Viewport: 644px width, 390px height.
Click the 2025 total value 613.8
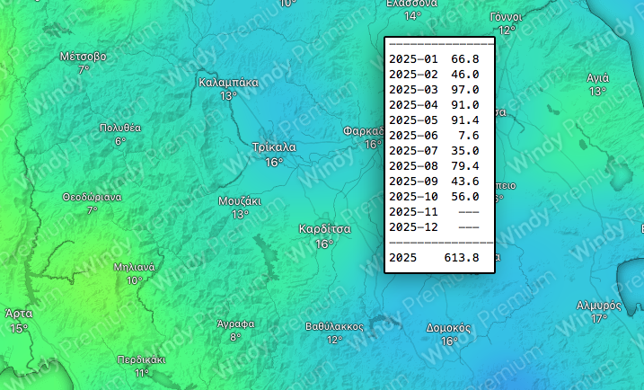tap(462, 258)
